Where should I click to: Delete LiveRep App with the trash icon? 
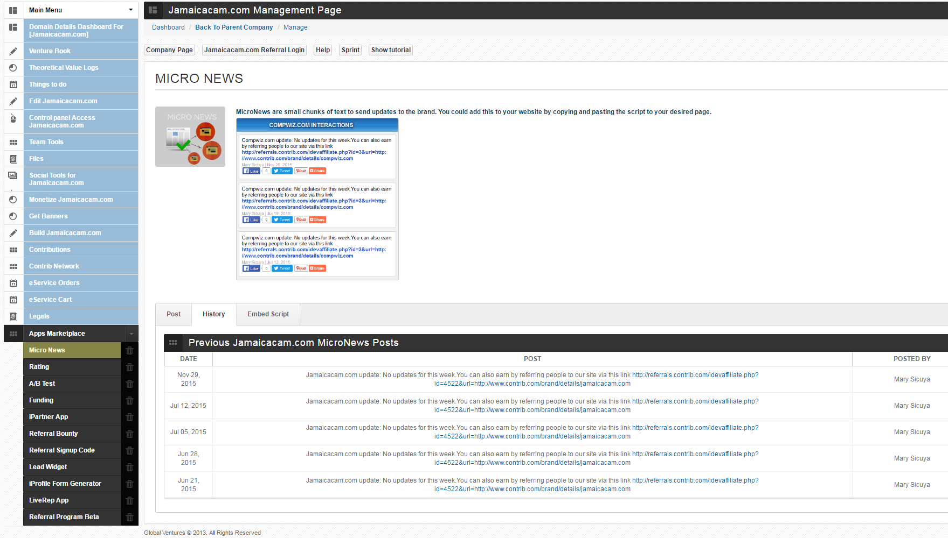pyautogui.click(x=129, y=500)
